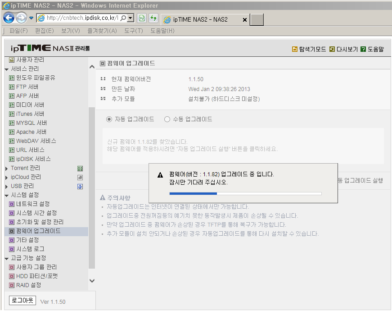Select the 수동 업그레이드 radio button
The width and height of the screenshot is (392, 311).
167,119
